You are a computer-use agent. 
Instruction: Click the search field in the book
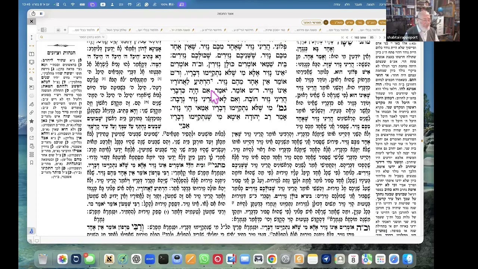(x=73, y=37)
